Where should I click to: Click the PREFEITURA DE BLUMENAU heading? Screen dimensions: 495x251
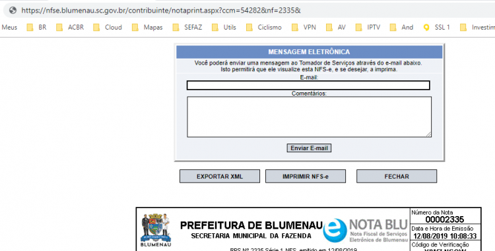pyautogui.click(x=251, y=225)
